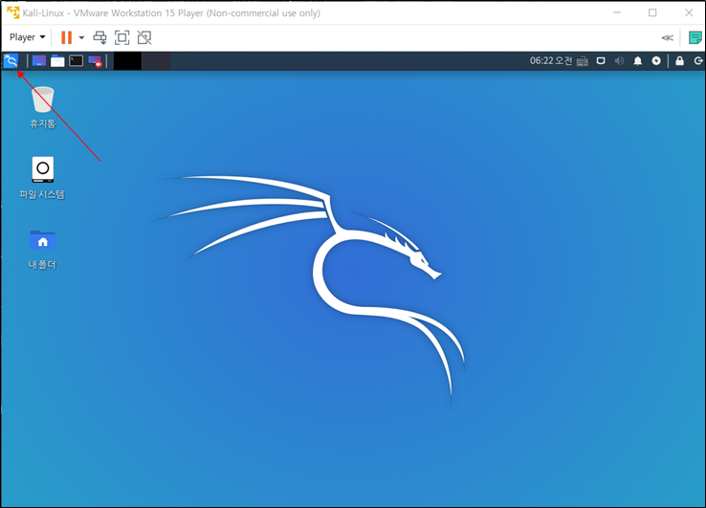Open the notifications bell icon

[637, 61]
